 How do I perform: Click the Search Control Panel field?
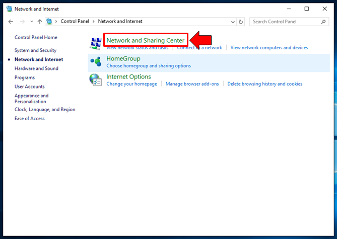point(285,22)
